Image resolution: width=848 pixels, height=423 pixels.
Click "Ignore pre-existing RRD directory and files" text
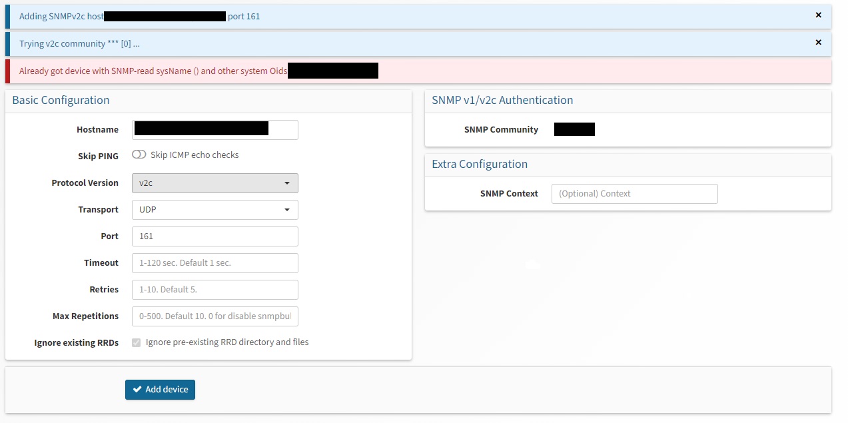pos(227,342)
